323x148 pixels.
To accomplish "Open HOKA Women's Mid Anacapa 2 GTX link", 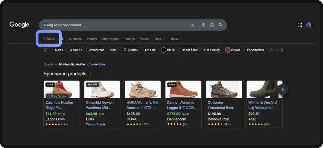I will point(142,105).
